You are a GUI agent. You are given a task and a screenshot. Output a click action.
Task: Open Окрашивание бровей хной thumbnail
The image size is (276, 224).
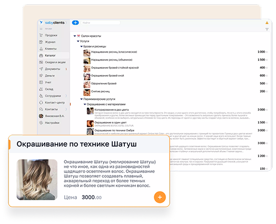click(87, 77)
